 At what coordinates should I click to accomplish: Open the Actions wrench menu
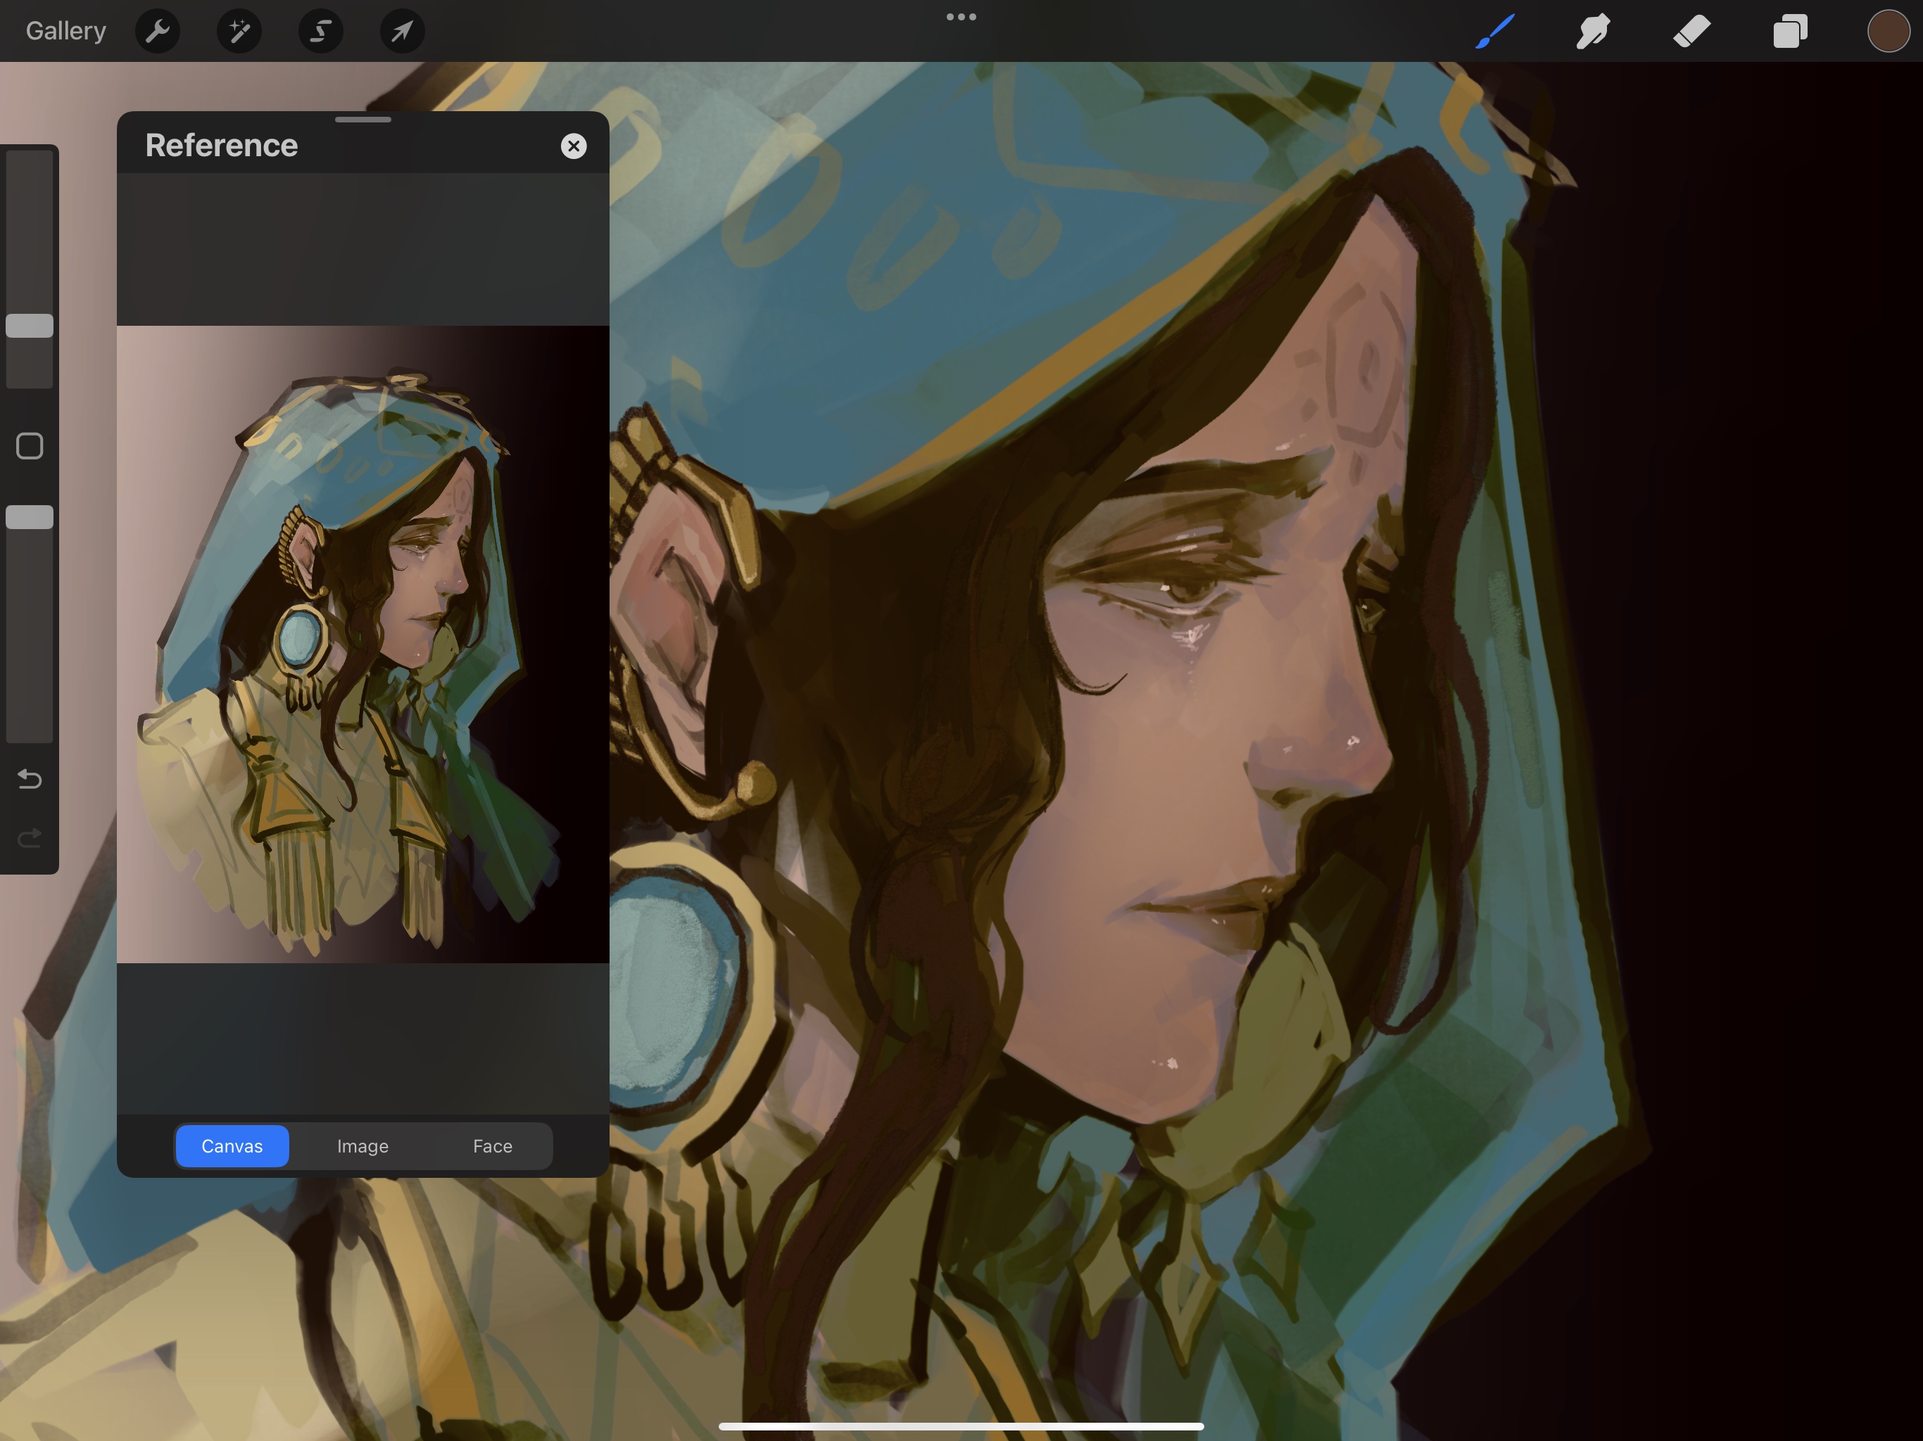pyautogui.click(x=158, y=31)
